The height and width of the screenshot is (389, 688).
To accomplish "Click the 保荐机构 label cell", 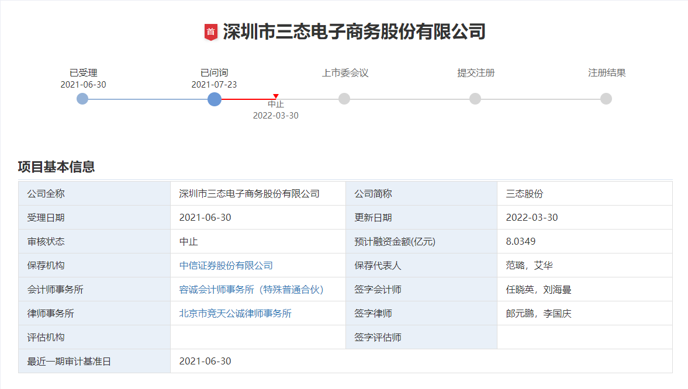I will click(x=94, y=265).
